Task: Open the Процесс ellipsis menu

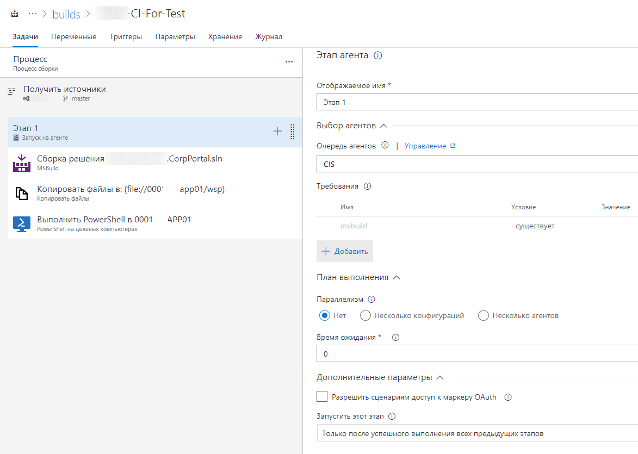Action: [289, 62]
